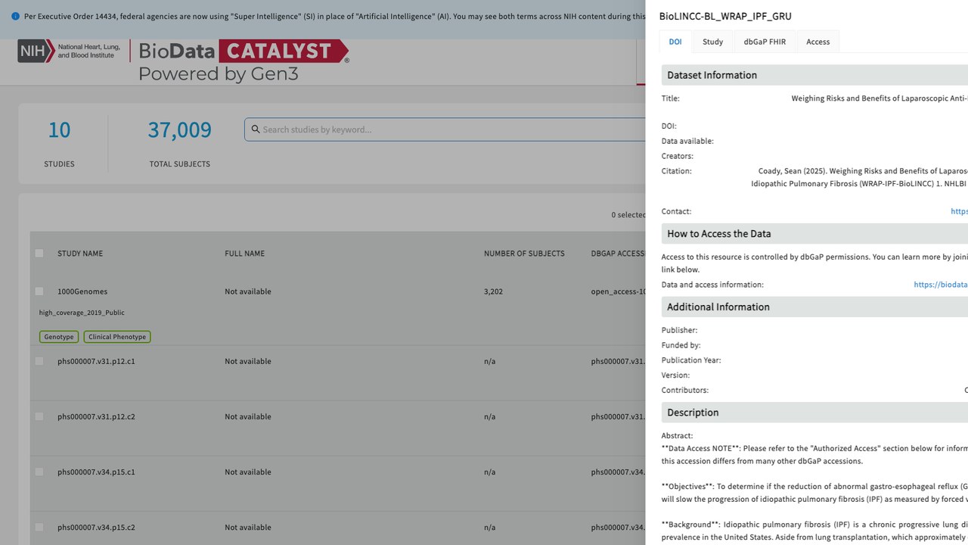This screenshot has height=545, width=968.
Task: Click the Genotype tag under 1000Genomes
Action: [59, 337]
